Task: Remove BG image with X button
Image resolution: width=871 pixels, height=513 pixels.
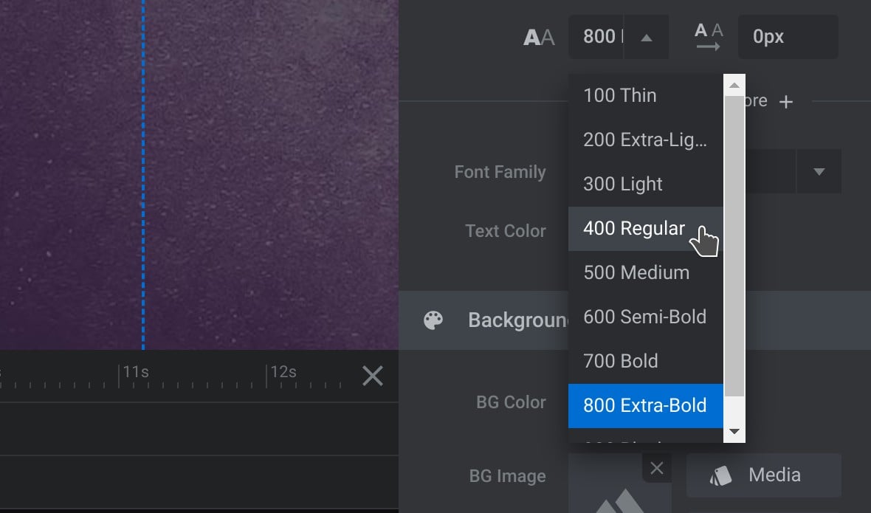Action: pos(657,468)
